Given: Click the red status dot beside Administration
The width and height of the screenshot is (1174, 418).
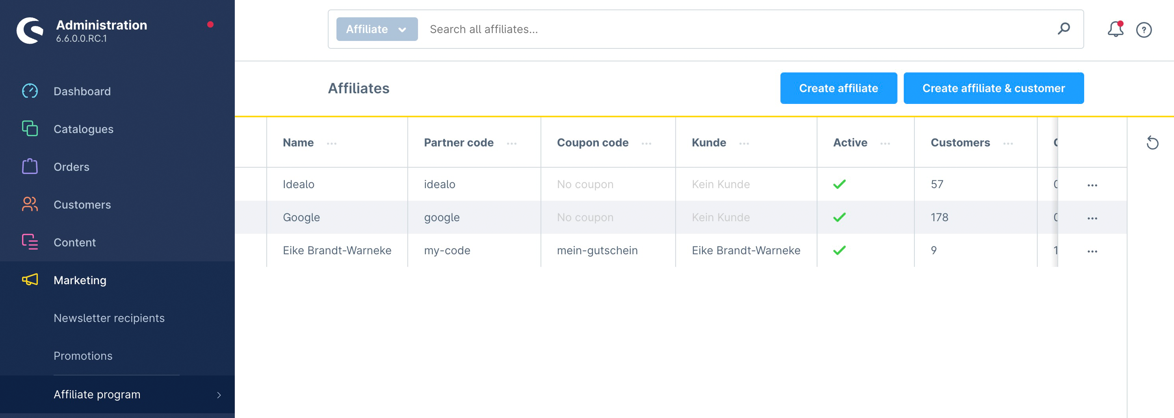Looking at the screenshot, I should point(210,24).
